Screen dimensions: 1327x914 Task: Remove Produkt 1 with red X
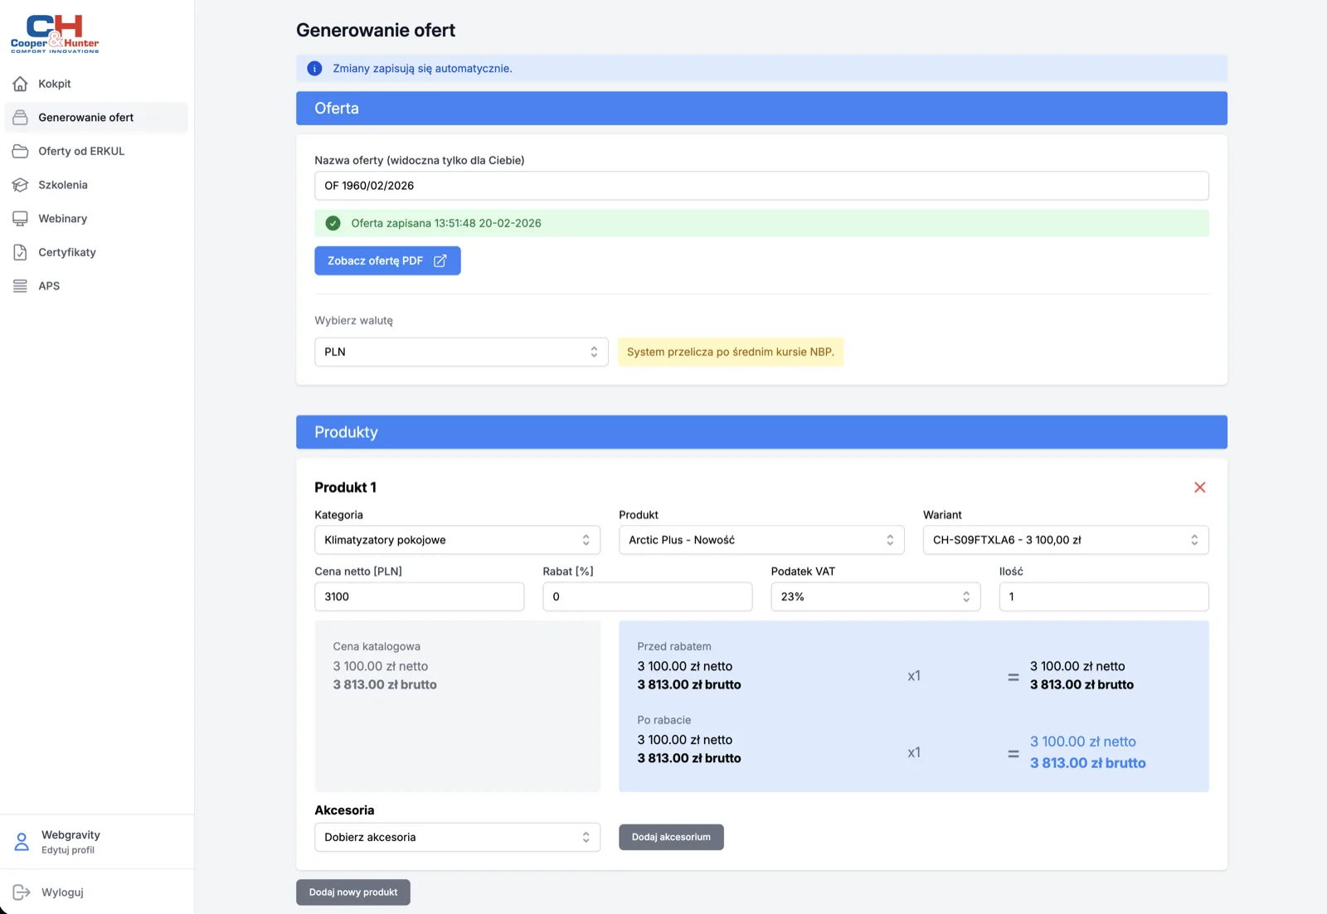click(x=1199, y=488)
